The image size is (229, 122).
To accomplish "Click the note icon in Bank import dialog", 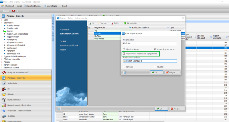I will [x=125, y=72].
